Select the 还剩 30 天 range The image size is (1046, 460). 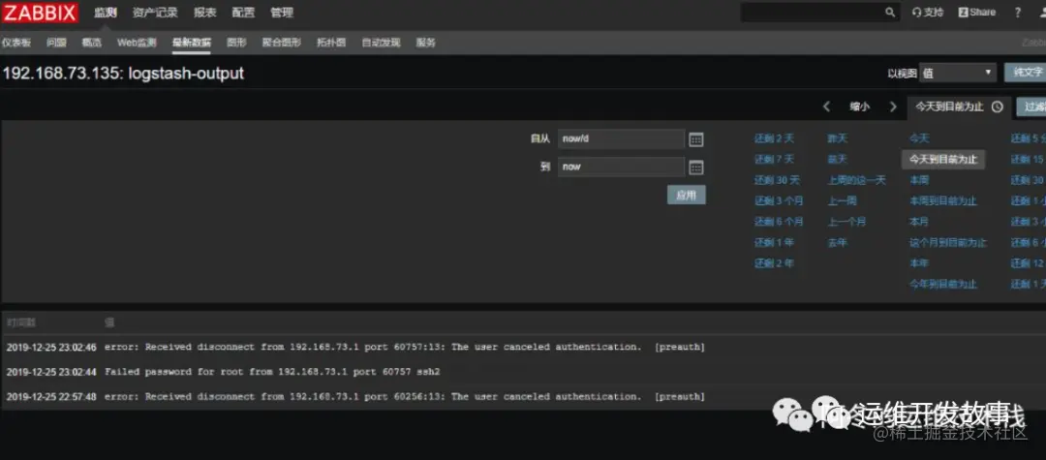777,180
